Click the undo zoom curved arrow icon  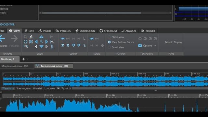pos(31,37)
